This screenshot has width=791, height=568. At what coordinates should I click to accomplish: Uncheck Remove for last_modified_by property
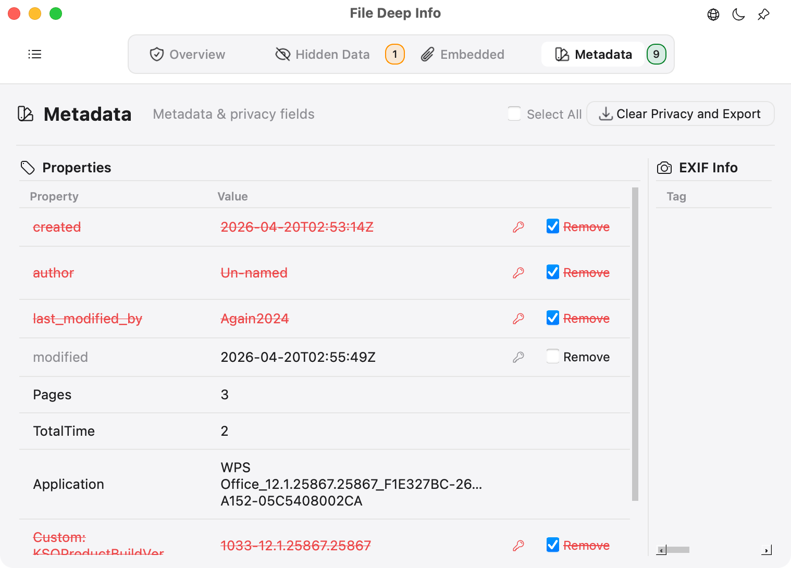(553, 318)
